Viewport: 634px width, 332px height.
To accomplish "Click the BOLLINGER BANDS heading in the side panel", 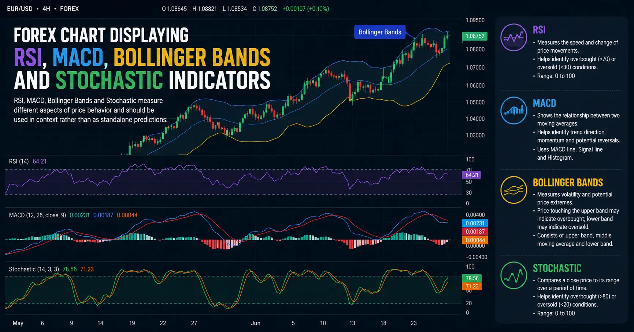I will click(x=568, y=183).
